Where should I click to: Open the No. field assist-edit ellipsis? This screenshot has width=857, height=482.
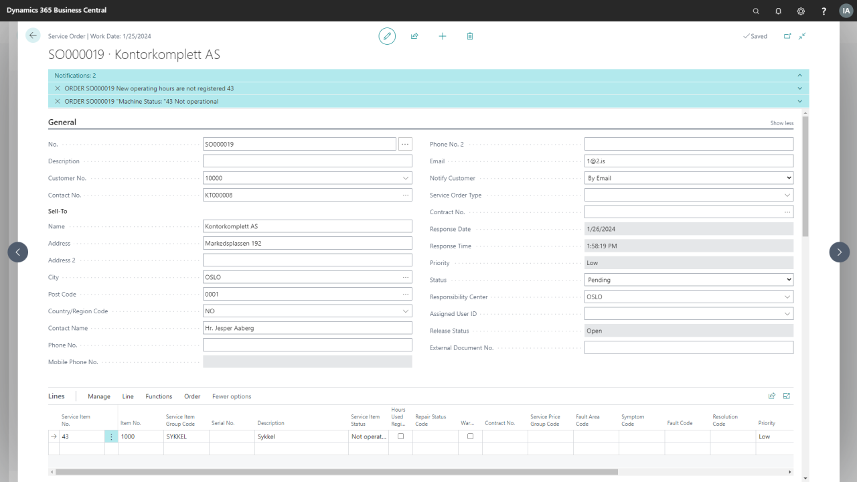[x=405, y=144]
